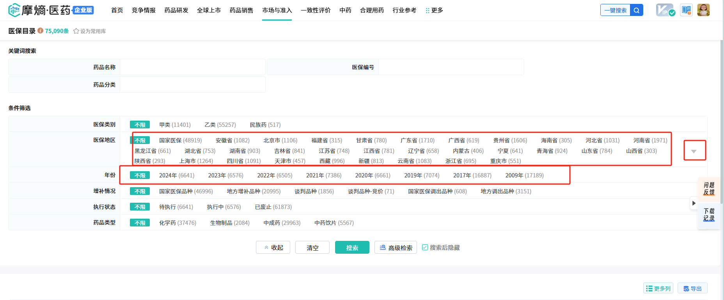724x300 pixels.
Task: Switch to the 一致性评价 tab
Action: pyautogui.click(x=316, y=10)
